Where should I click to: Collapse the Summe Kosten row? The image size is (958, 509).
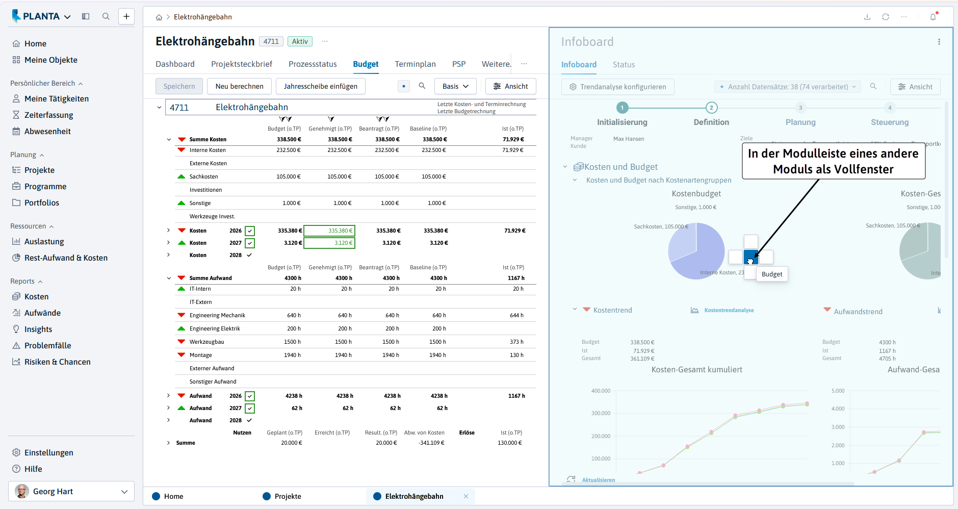click(x=169, y=139)
